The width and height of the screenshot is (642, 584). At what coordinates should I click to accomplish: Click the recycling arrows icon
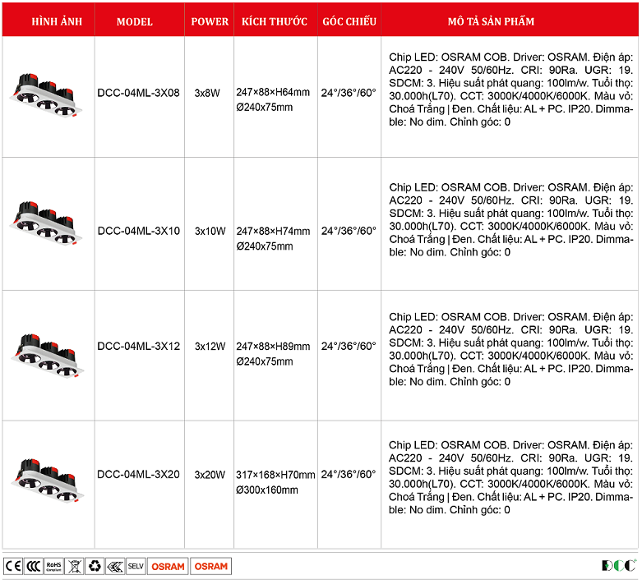95,566
